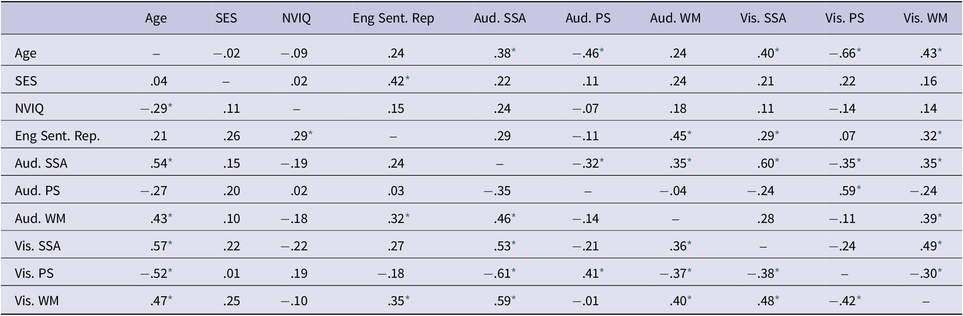Click the Aud. SSA column header

[x=499, y=18]
